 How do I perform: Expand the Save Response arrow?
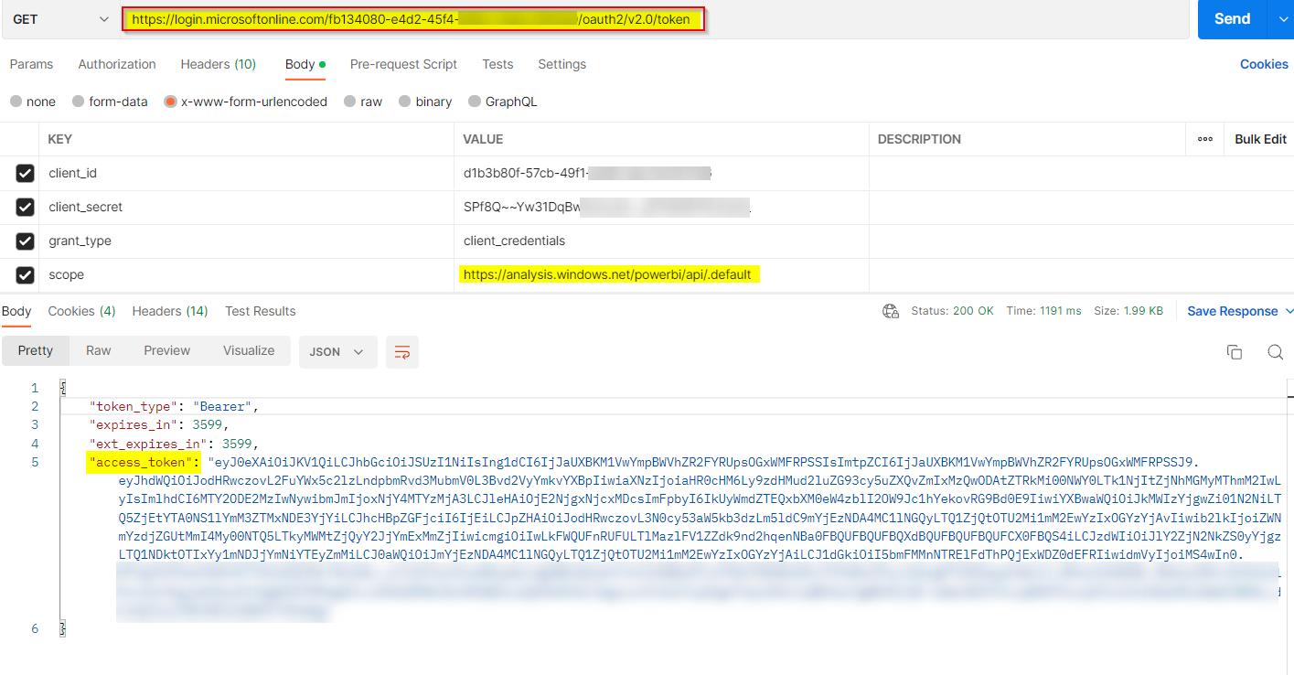pyautogui.click(x=1289, y=311)
